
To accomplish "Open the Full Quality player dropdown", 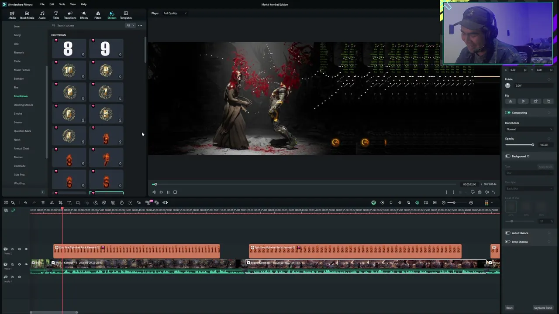I will [175, 13].
